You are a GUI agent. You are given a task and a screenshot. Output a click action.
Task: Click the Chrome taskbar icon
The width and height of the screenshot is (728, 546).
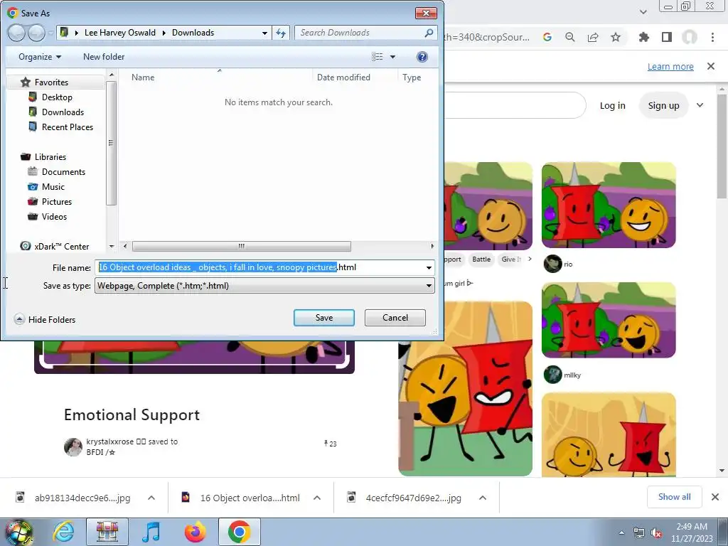point(239,532)
